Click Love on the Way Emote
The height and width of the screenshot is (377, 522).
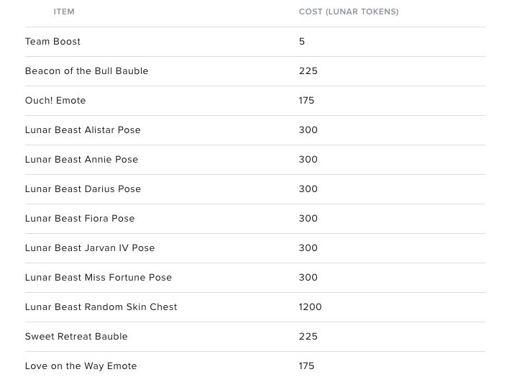tap(81, 366)
